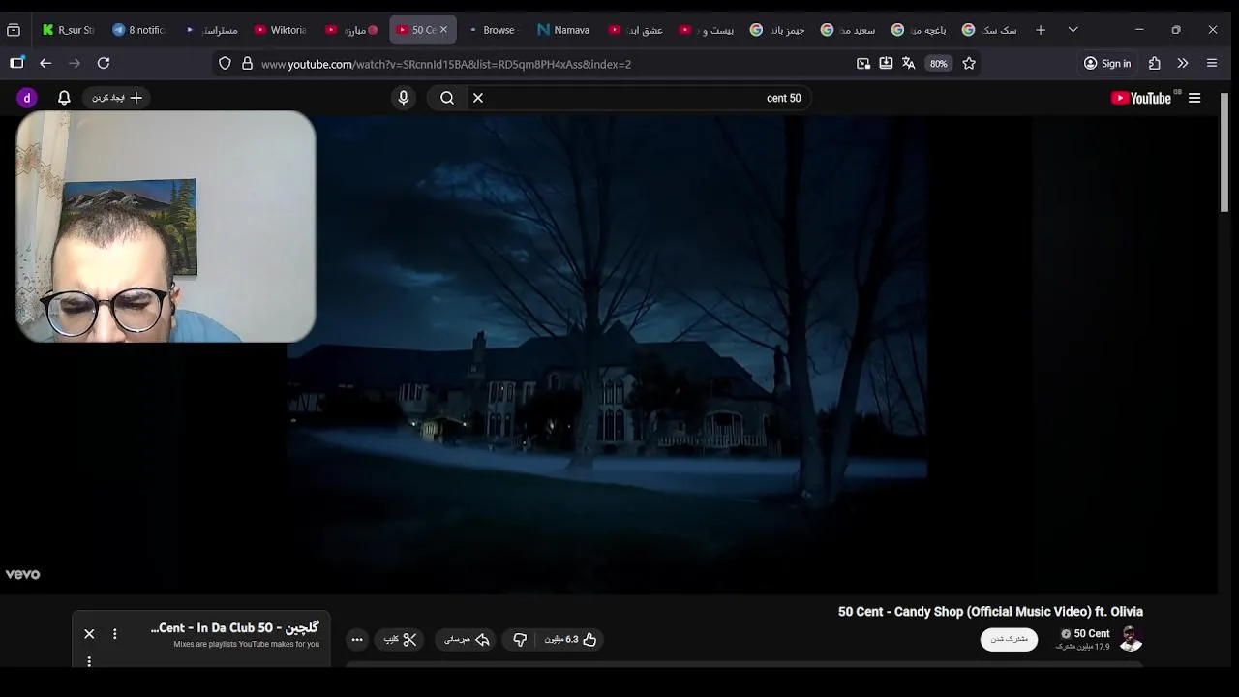Switch to the Wiktoria tab
1239x697 pixels.
click(280, 30)
